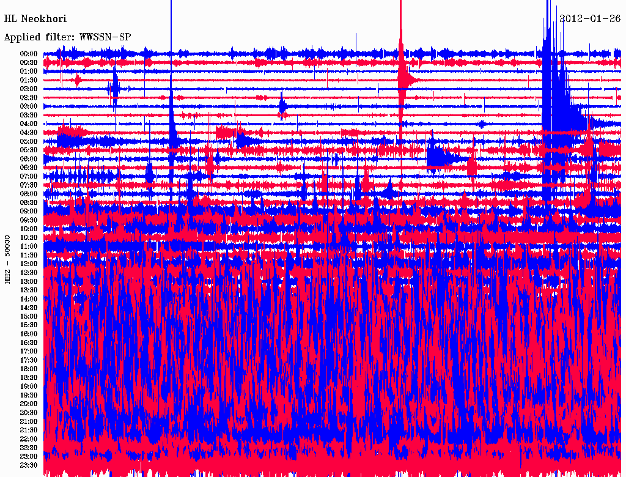Viewport: 626px width, 477px height.
Task: Pick the 18:00 time row label
Action: click(29, 369)
